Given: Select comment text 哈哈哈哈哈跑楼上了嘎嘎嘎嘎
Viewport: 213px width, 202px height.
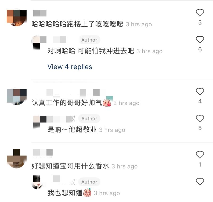Looking at the screenshot, I should pyautogui.click(x=77, y=24).
